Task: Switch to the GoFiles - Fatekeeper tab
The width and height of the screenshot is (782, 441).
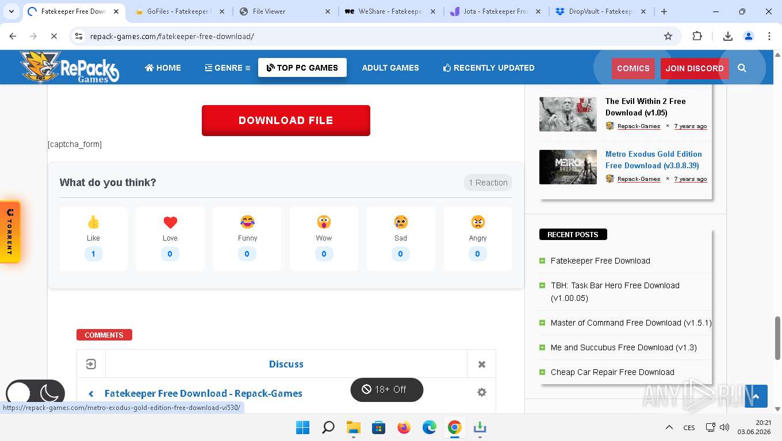Action: pyautogui.click(x=178, y=11)
